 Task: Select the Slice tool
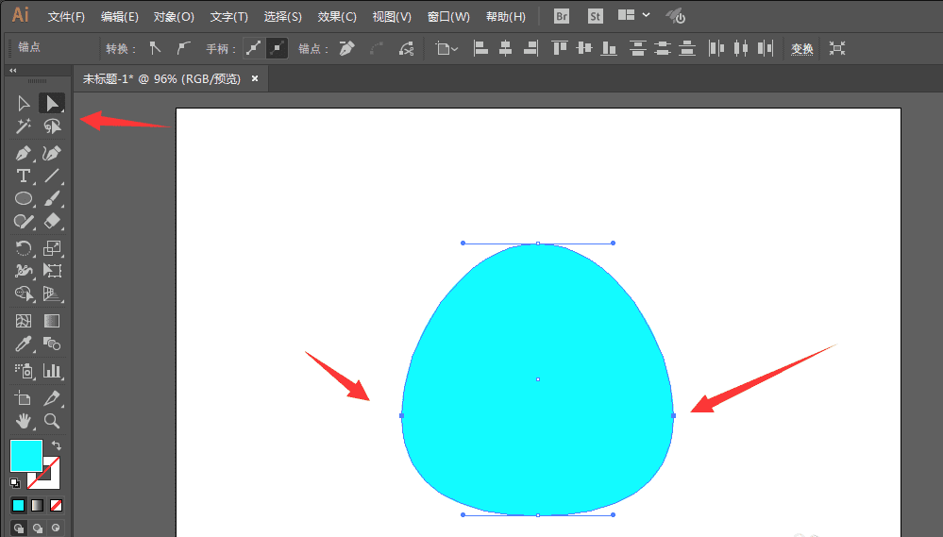[52, 398]
